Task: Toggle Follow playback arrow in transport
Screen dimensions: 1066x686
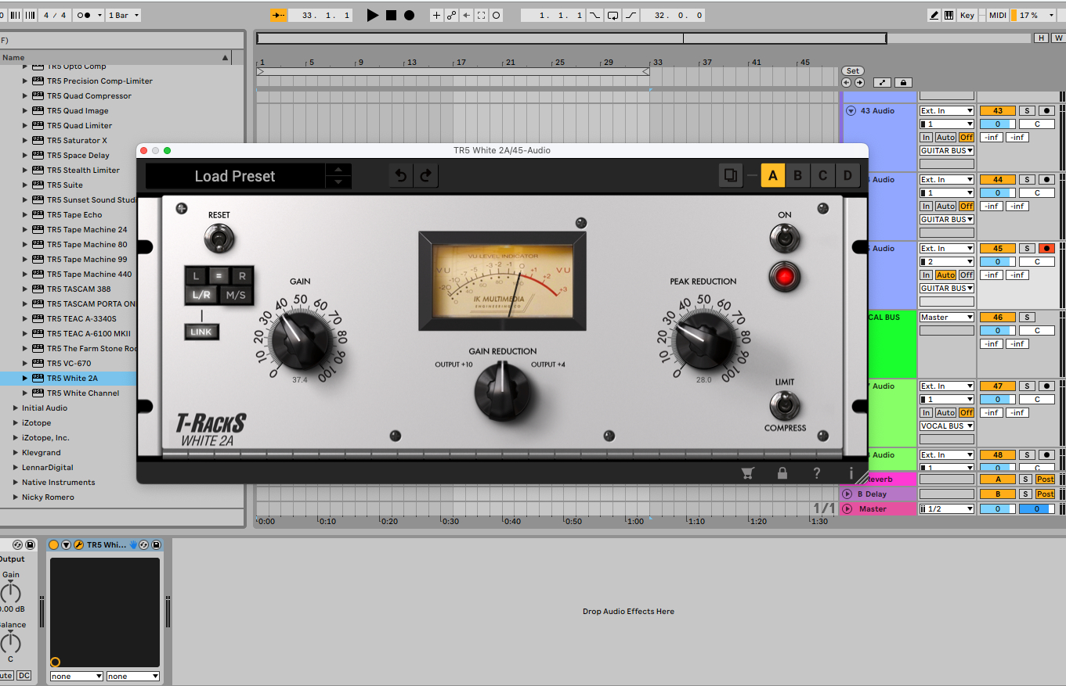Action: click(x=279, y=15)
